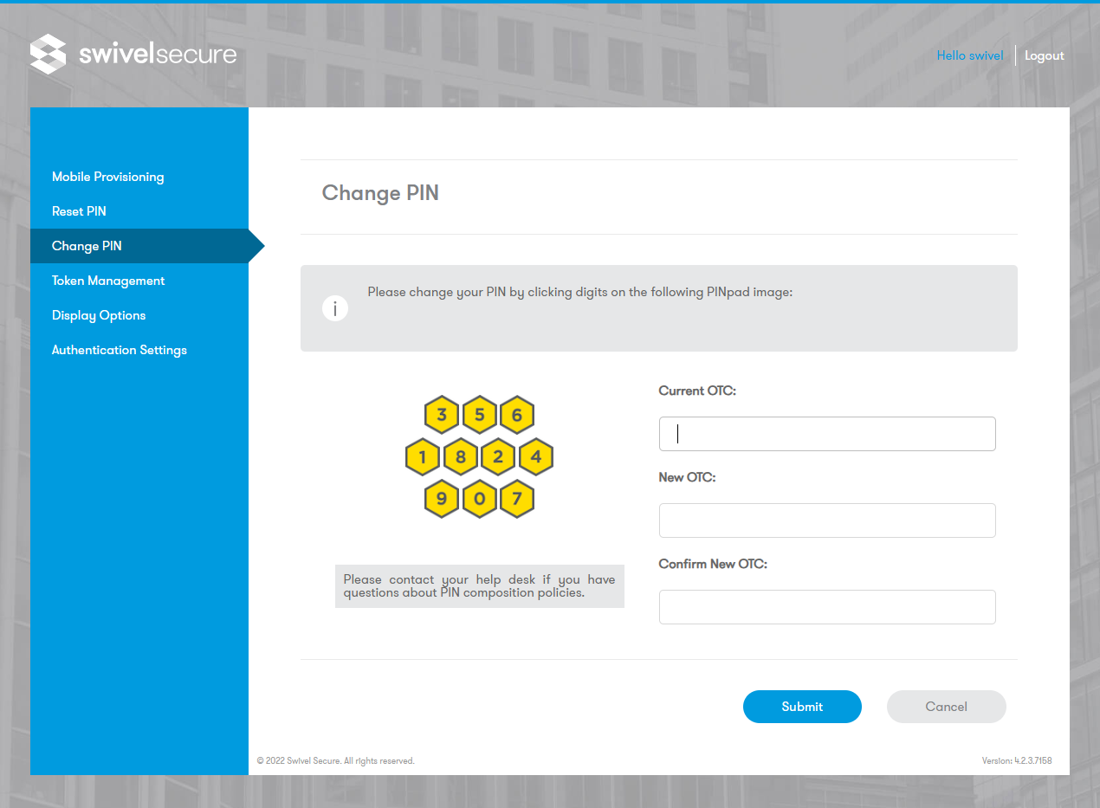Click digit 9 on the PINpad
This screenshot has height=808, width=1100.
coord(442,499)
